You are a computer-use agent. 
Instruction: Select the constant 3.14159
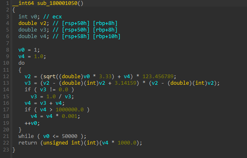tap(126, 83)
